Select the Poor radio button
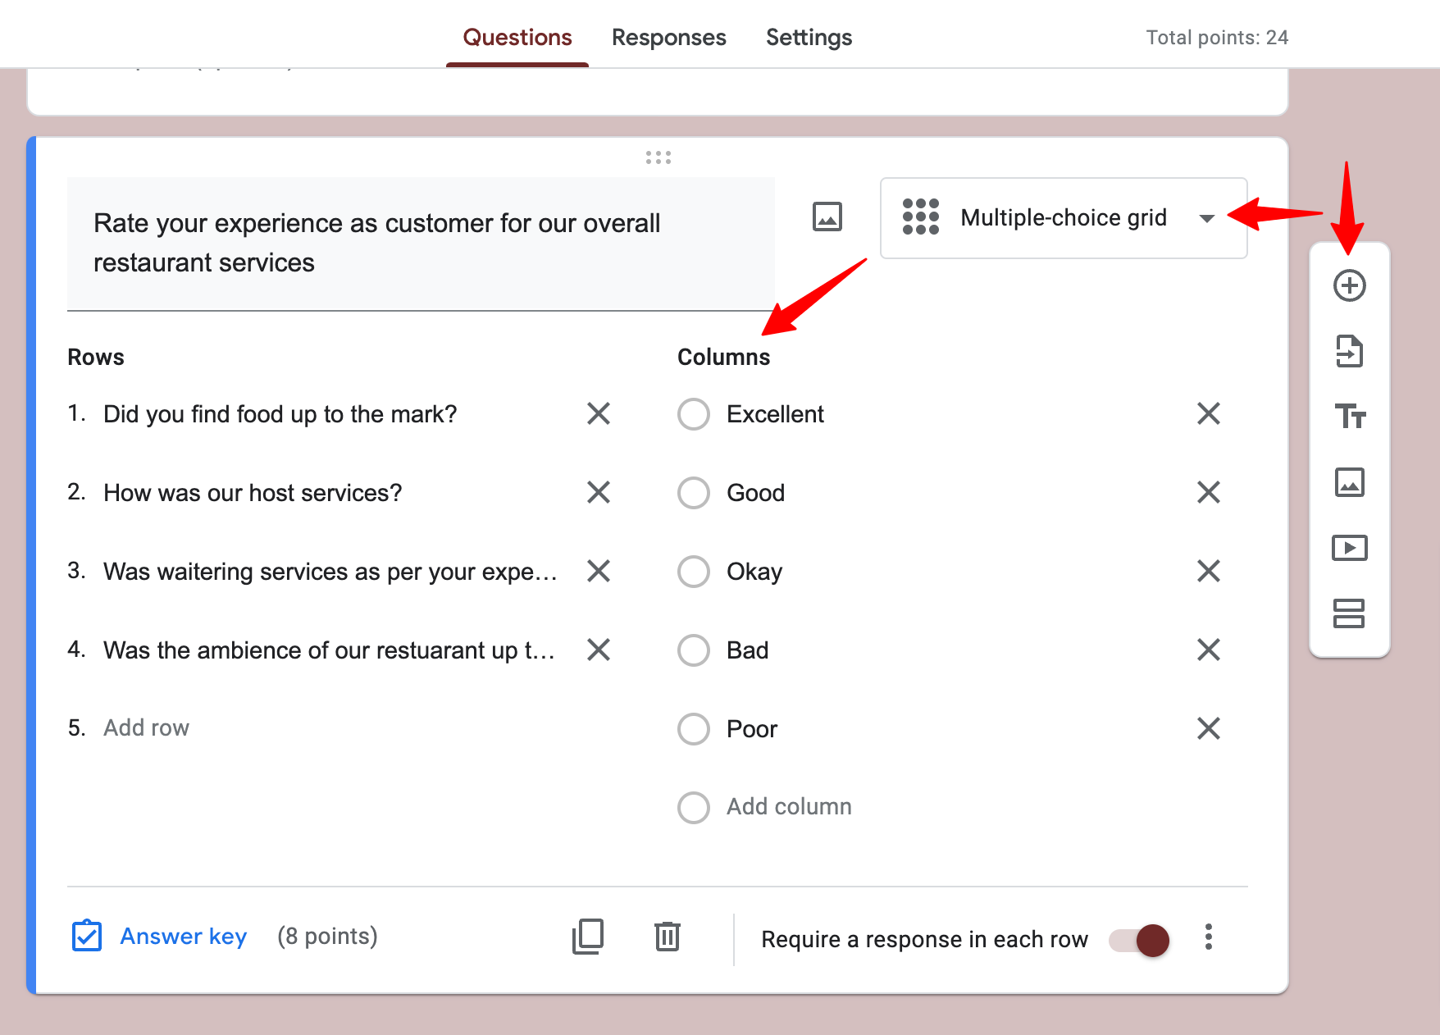 click(693, 728)
